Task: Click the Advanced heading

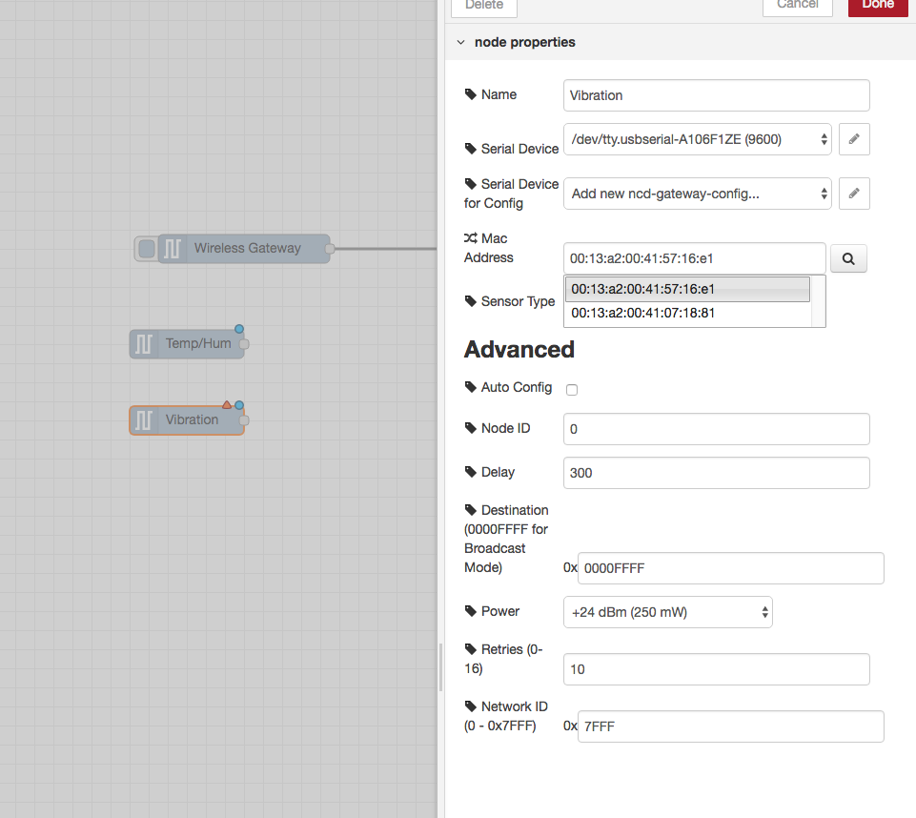Action: click(x=519, y=349)
